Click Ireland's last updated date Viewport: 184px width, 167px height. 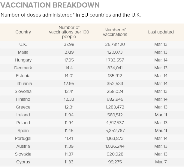[x=161, y=115]
